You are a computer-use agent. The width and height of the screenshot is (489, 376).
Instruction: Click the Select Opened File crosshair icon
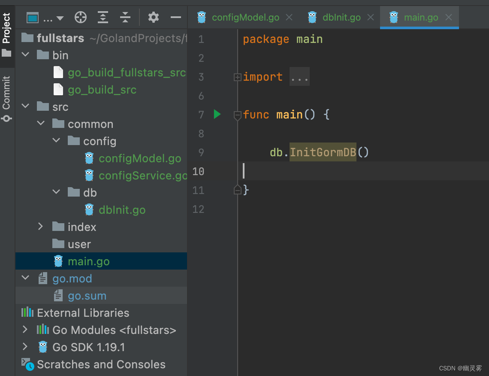[x=81, y=17]
